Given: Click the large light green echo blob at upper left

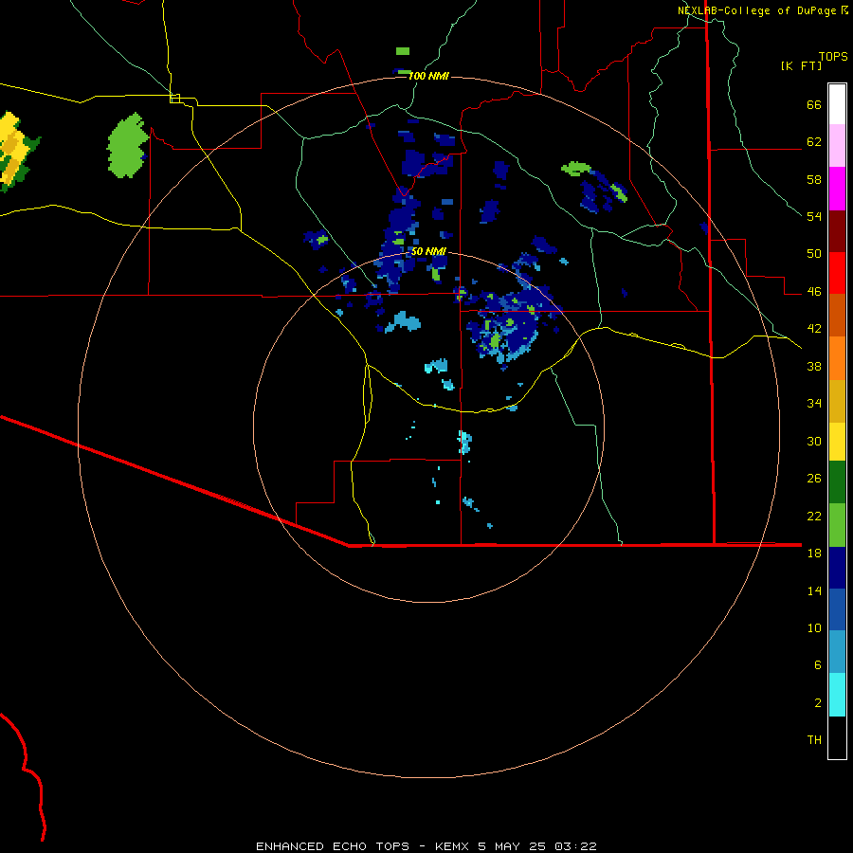Looking at the screenshot, I should coord(127,146).
